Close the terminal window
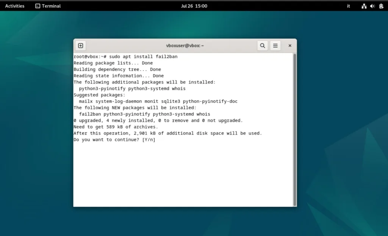 [x=290, y=46]
